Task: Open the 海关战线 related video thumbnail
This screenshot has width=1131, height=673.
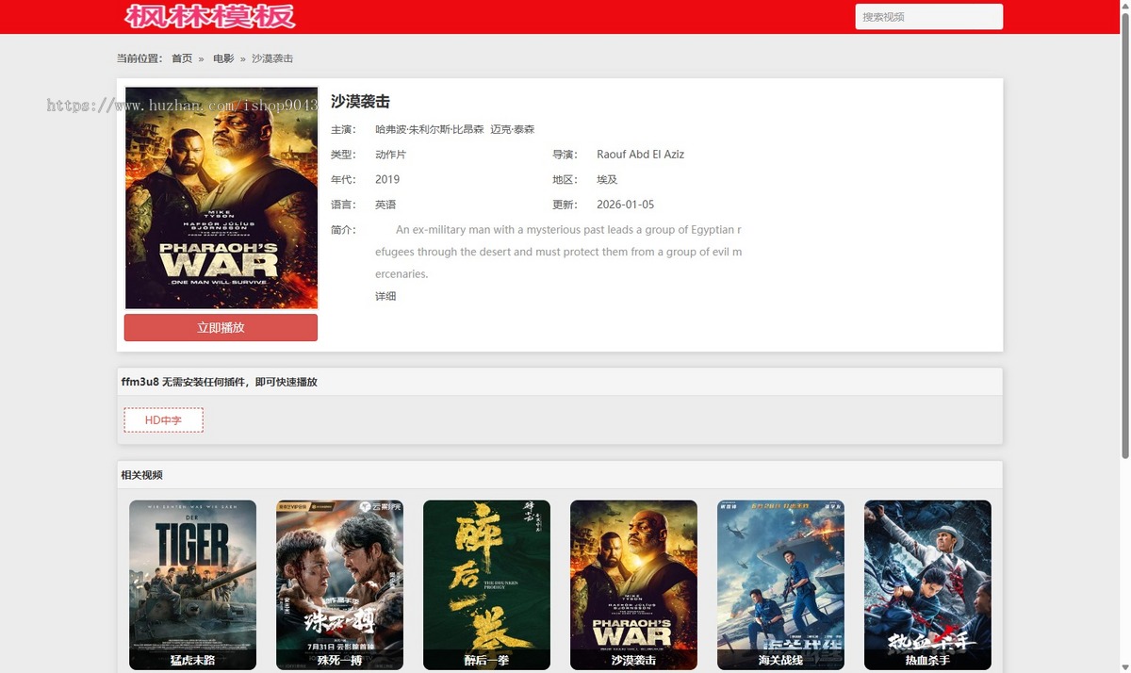Action: click(x=780, y=584)
